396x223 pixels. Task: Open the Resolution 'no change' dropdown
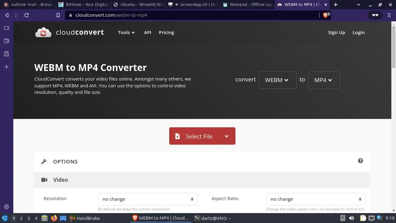(x=148, y=199)
